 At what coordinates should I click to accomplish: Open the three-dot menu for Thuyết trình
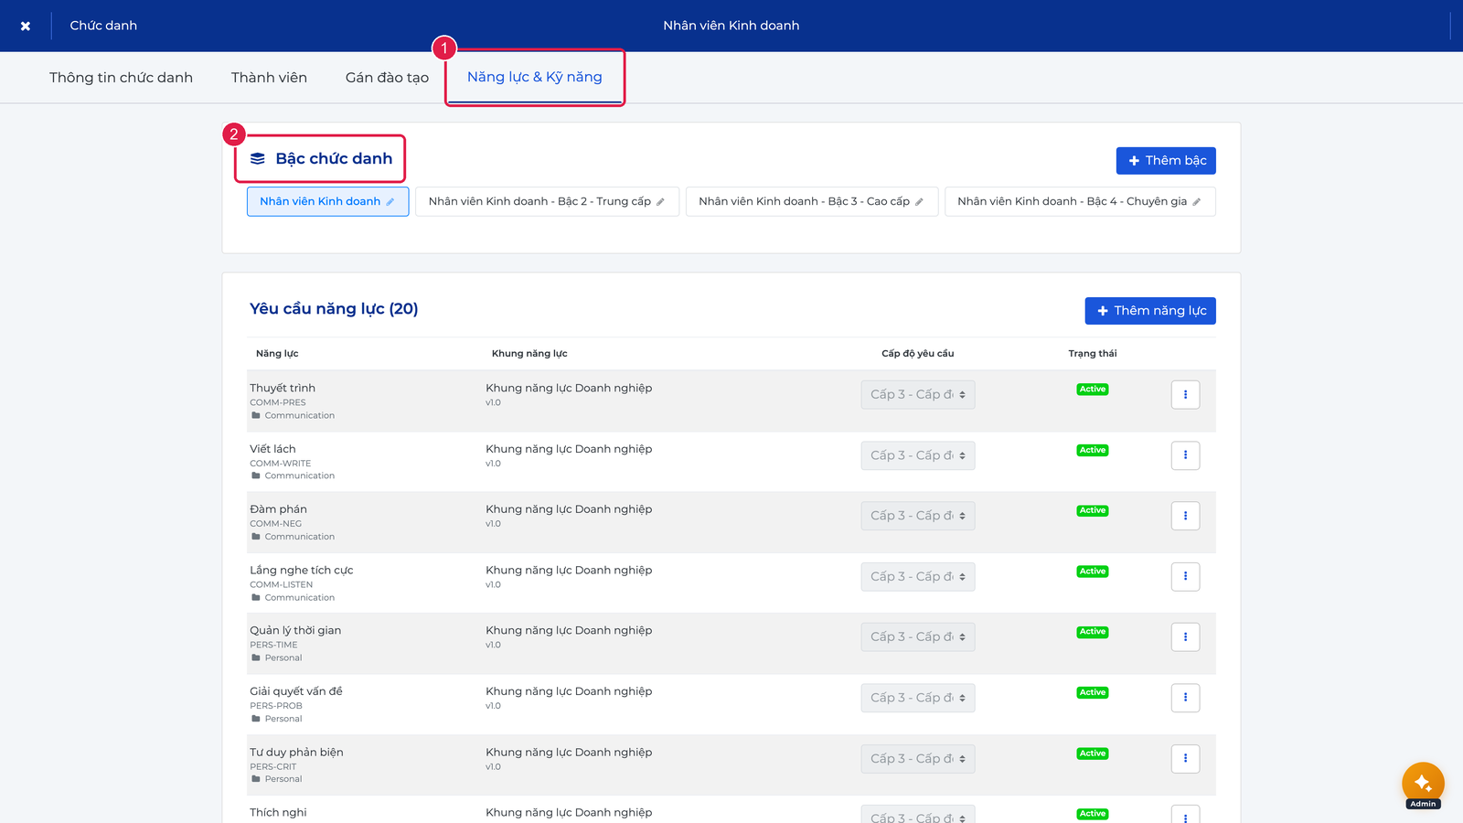[1185, 395]
